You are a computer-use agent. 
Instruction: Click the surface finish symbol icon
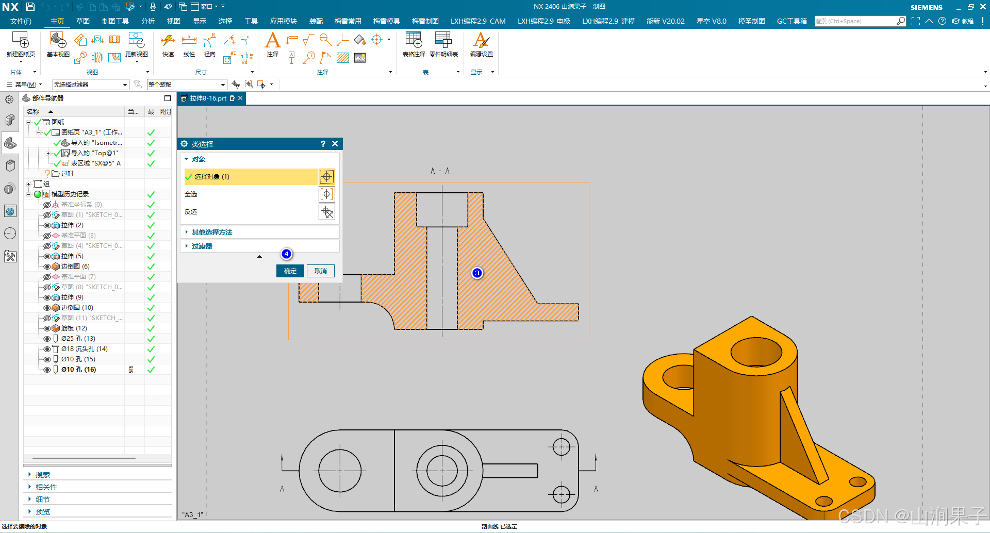coord(308,40)
